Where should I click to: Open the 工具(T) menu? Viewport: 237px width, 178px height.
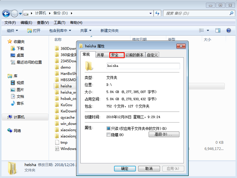point(59,23)
